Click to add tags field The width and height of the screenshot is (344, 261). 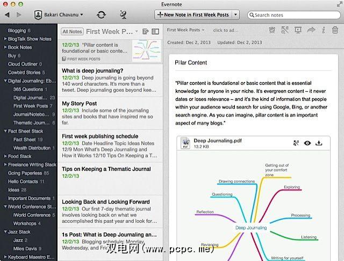(x=226, y=30)
